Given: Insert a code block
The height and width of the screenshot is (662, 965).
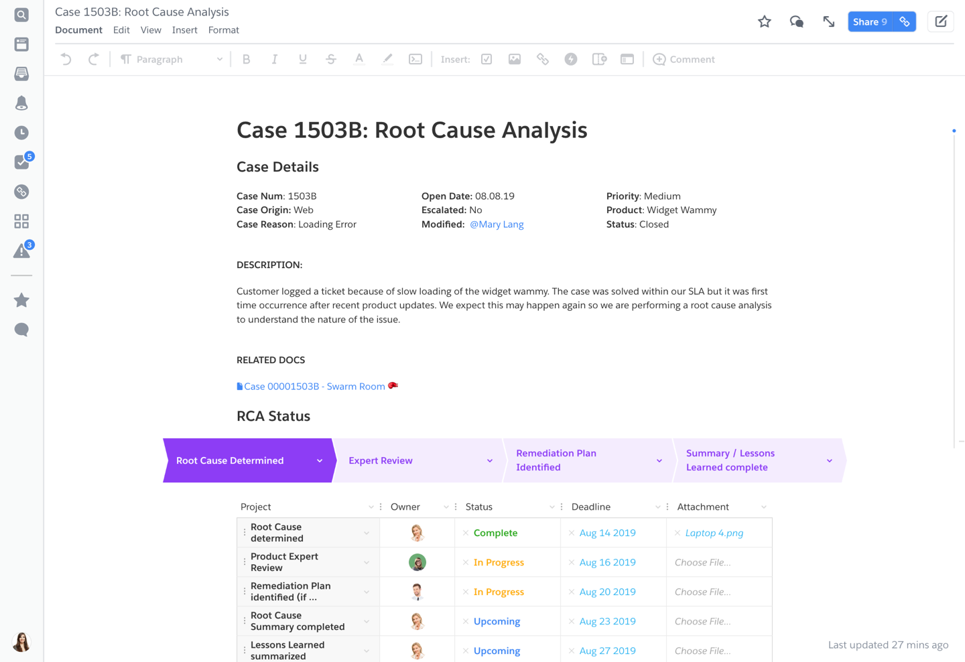Looking at the screenshot, I should pyautogui.click(x=415, y=59).
